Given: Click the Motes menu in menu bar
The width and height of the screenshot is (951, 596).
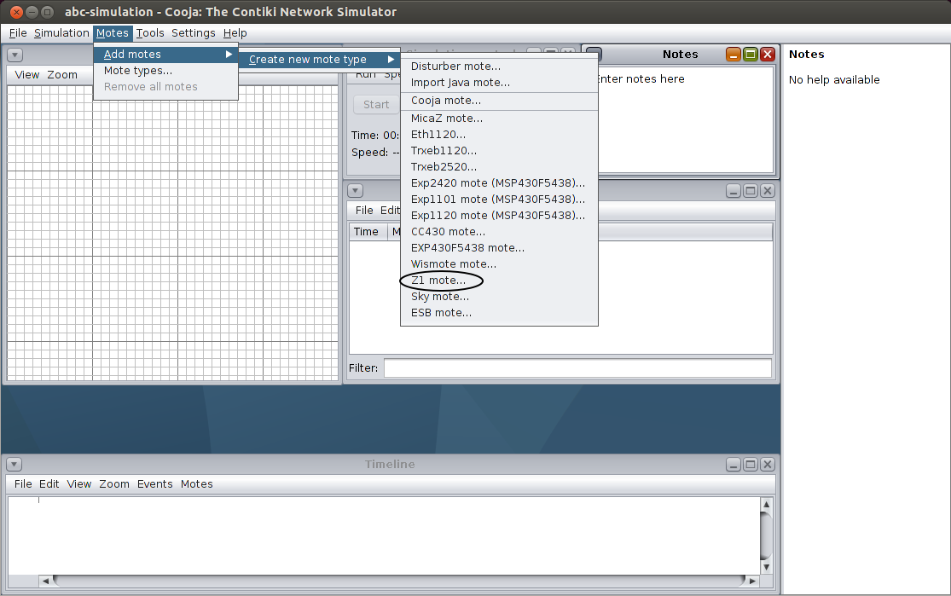Looking at the screenshot, I should (113, 32).
